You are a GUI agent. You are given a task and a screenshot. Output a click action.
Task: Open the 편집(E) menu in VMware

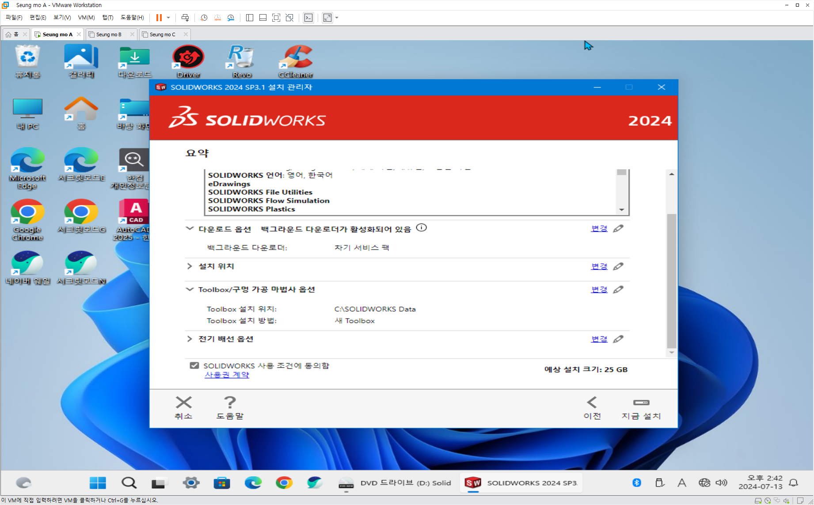(38, 18)
